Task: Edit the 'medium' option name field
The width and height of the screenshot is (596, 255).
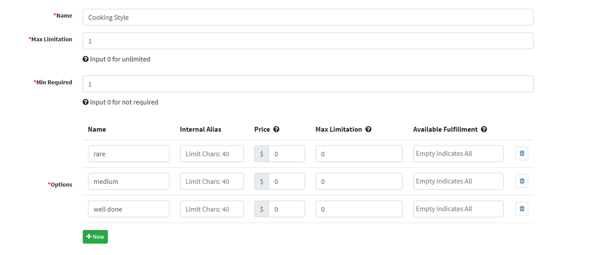Action: tap(129, 181)
